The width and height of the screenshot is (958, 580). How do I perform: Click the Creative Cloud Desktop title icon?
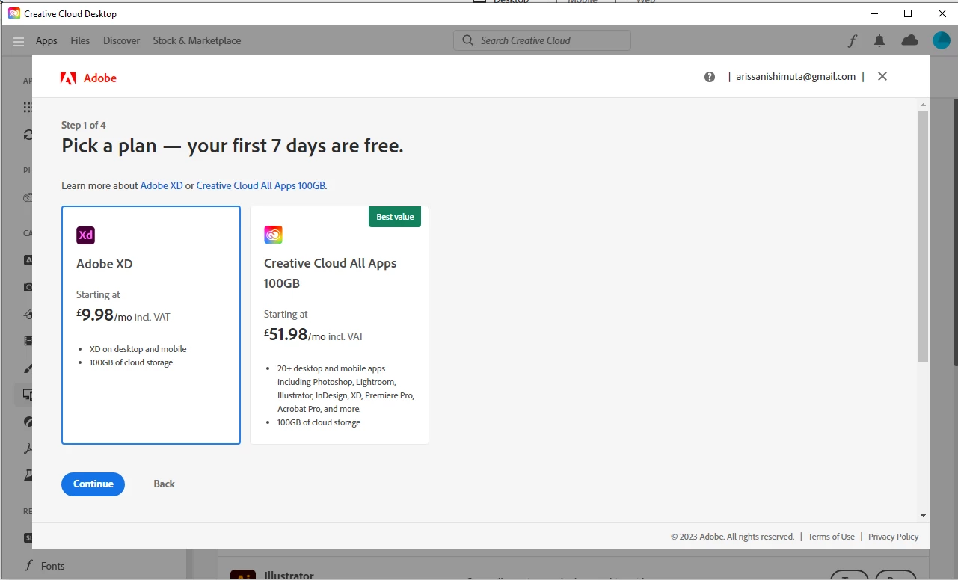tap(14, 13)
